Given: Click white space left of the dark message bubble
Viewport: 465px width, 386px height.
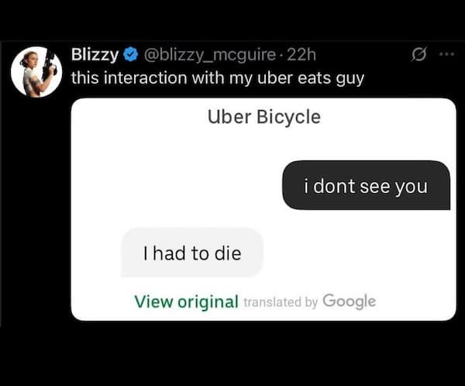Looking at the screenshot, I should click(x=177, y=185).
